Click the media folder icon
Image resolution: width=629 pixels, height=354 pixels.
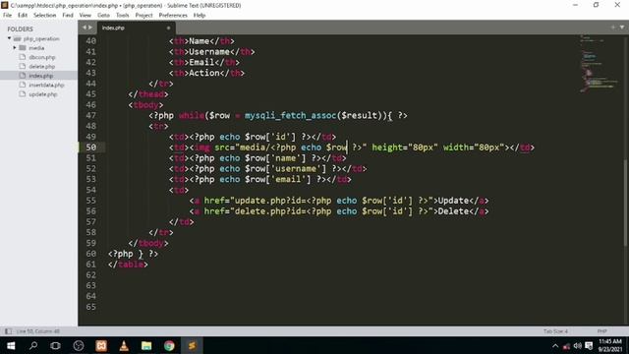click(x=23, y=48)
